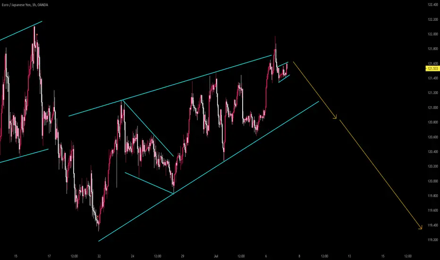Viewport: 440px width, 260px height.
Task: Select the short orange arrow ending near 120.900
Action: pos(315,90)
